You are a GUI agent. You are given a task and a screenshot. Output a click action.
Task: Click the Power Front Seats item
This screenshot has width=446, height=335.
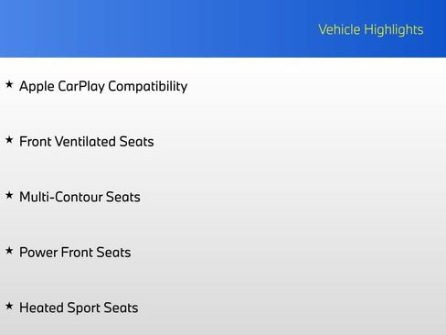tap(75, 253)
